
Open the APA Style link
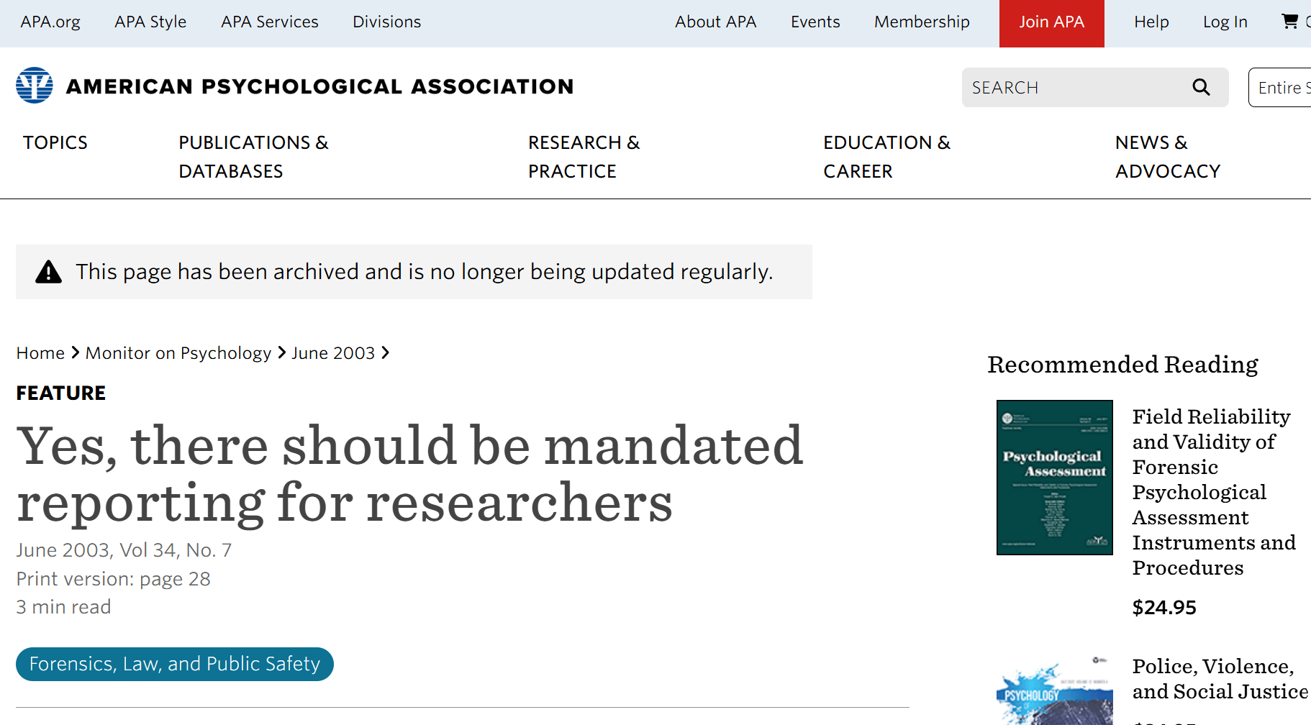tap(150, 22)
